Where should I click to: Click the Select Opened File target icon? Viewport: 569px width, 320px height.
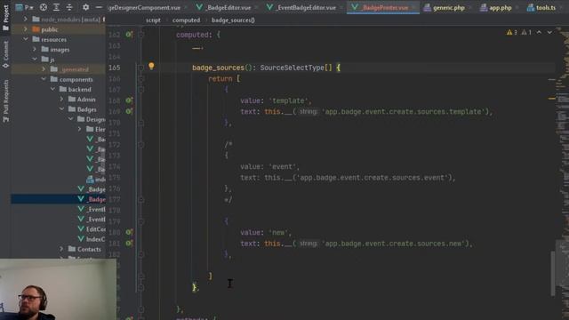[44, 7]
